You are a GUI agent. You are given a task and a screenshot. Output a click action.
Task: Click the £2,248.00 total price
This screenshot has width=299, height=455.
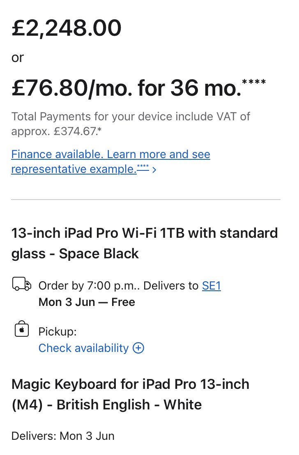click(67, 28)
